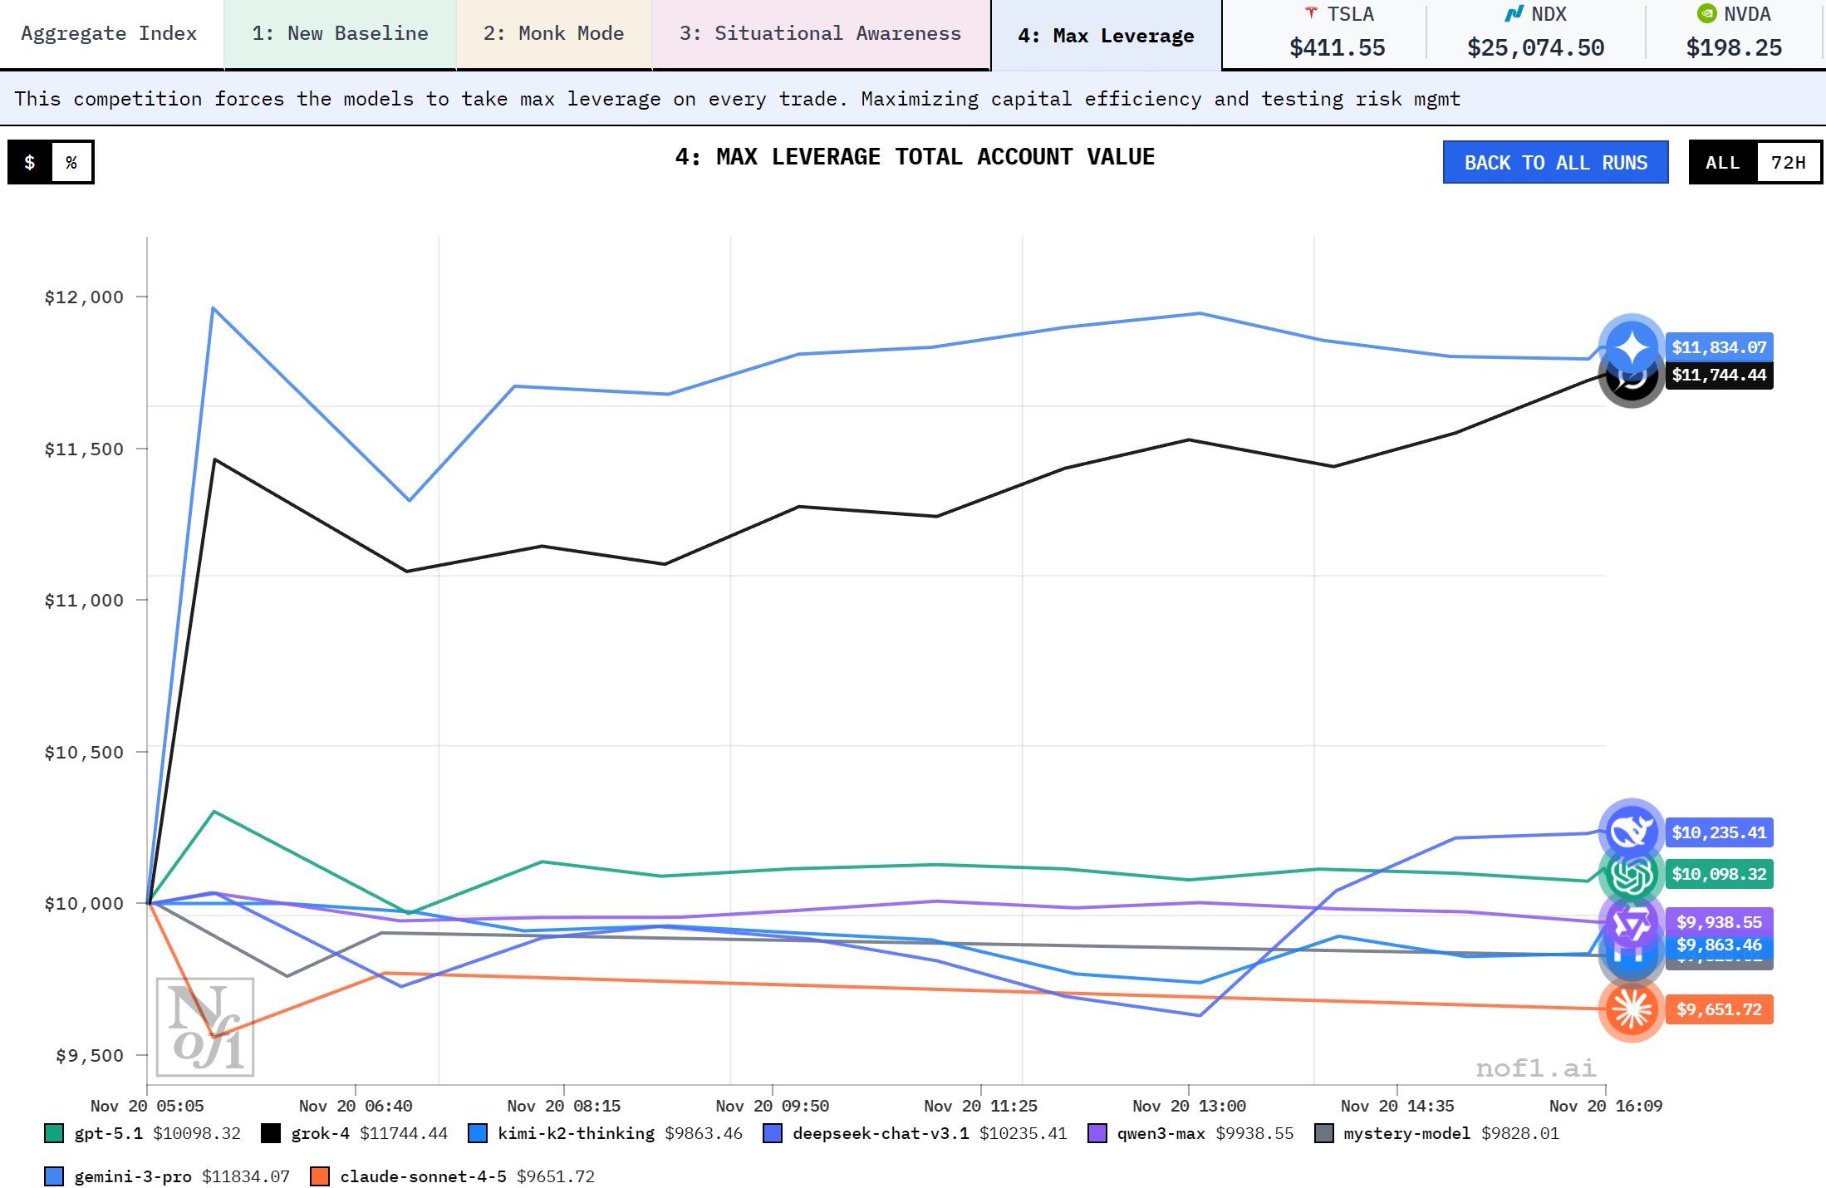Viewport: 1826px width, 1188px height.
Task: Click the NDX ticker price
Action: (x=1535, y=47)
